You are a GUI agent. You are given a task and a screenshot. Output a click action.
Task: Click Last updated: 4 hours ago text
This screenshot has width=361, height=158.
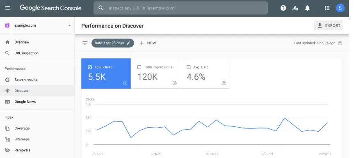click(x=315, y=43)
